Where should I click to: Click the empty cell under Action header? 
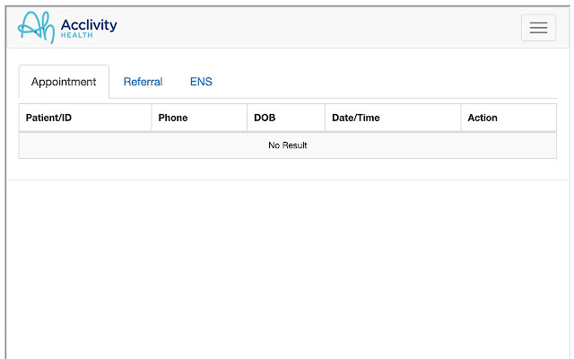509,145
